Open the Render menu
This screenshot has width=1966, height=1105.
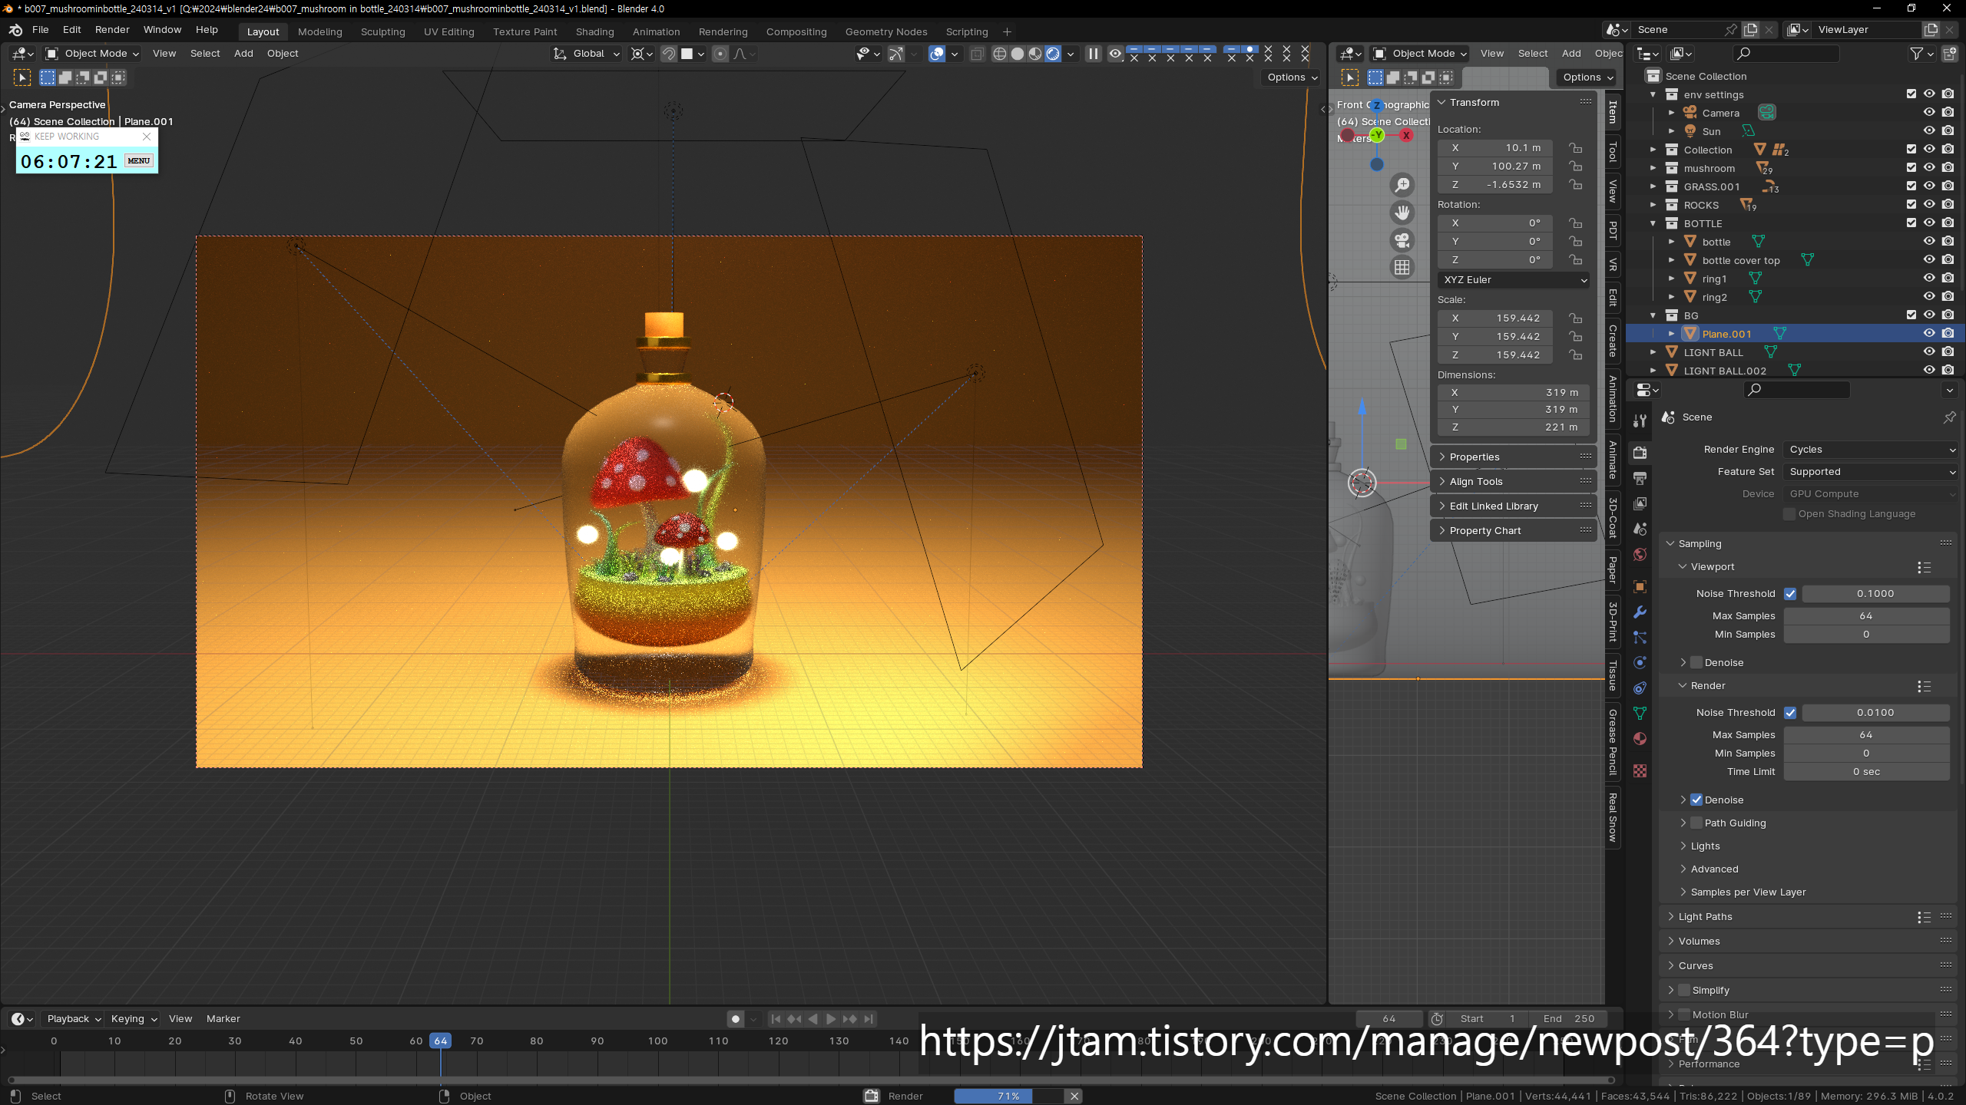(112, 30)
